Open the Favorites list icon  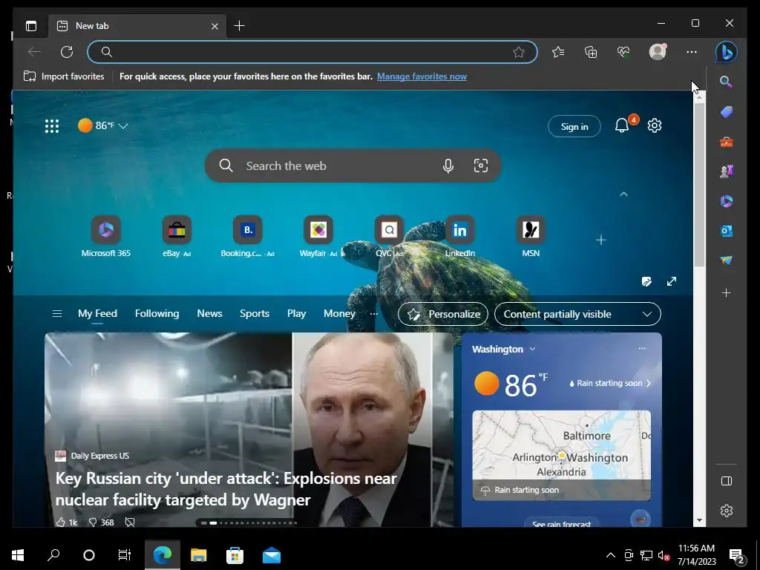(x=558, y=52)
